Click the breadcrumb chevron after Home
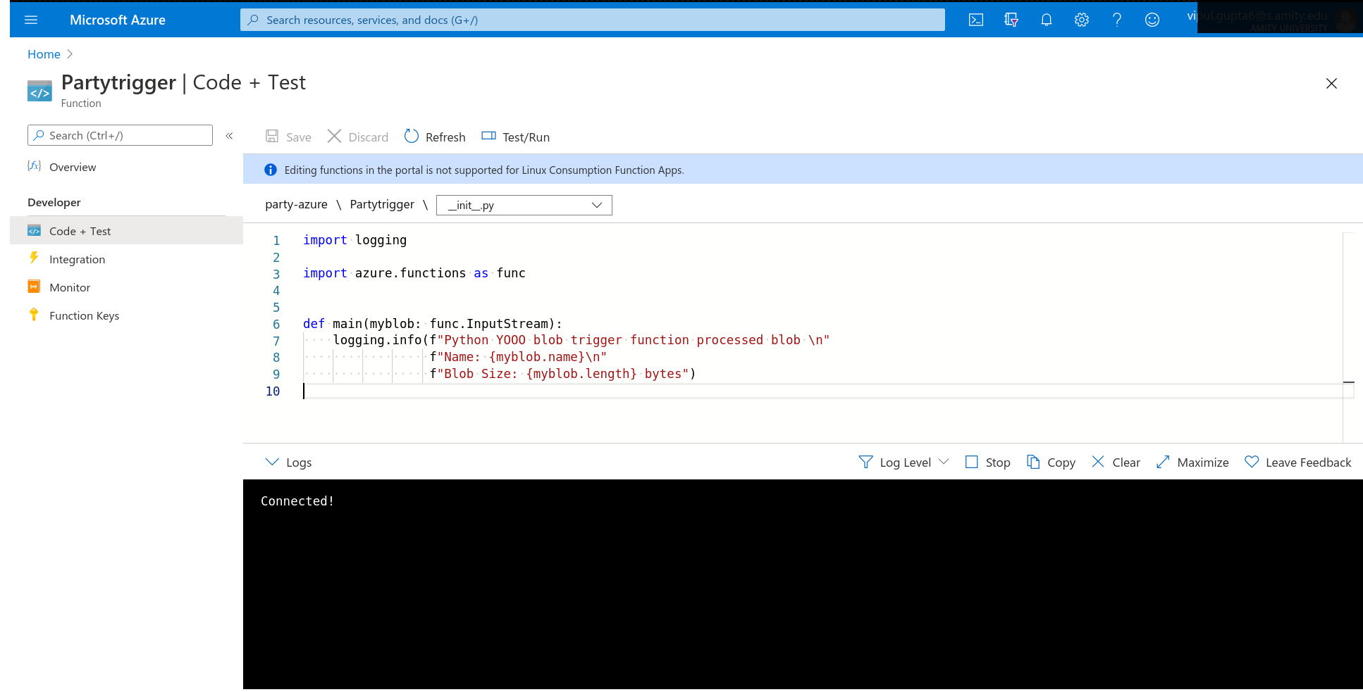Screen dimensions: 1363x692 click(x=70, y=54)
